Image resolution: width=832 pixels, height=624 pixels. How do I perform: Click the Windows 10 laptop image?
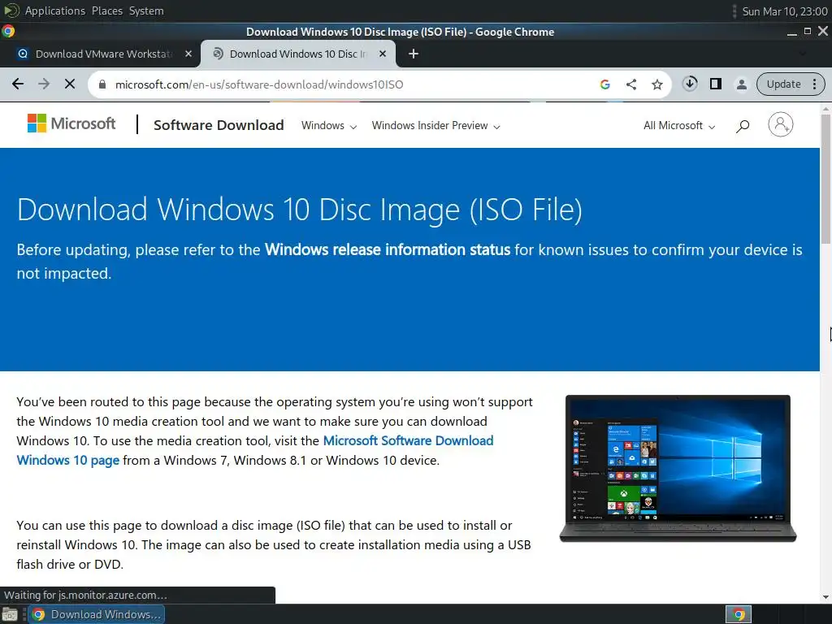(678, 469)
